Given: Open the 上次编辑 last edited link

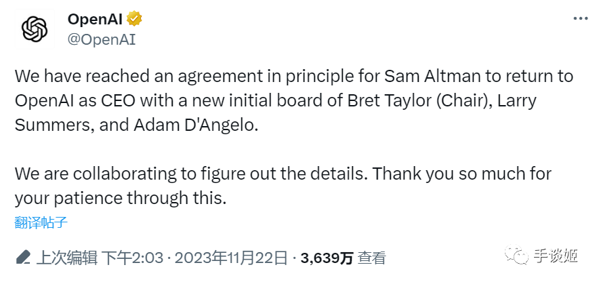Looking at the screenshot, I should point(67,258).
